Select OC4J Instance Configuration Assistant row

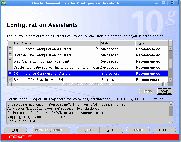(88, 73)
